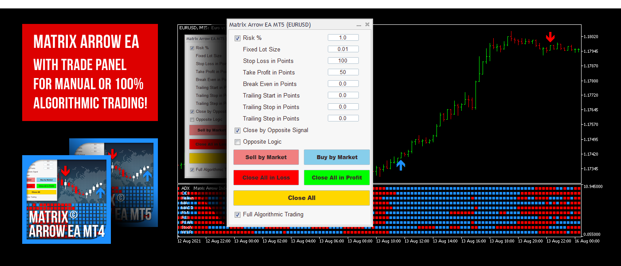
Task: Click the front panel title 'Matrix Arrow EA MT5 (EURUSD)'
Action: 270,24
